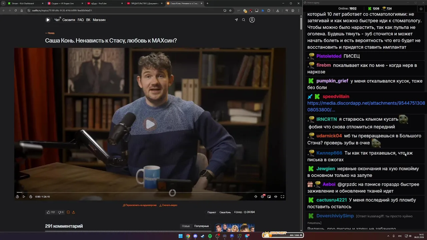This screenshot has height=240, width=427.
Task: Switch to Stream - Kick Dashboard tab
Action: coord(25,3)
